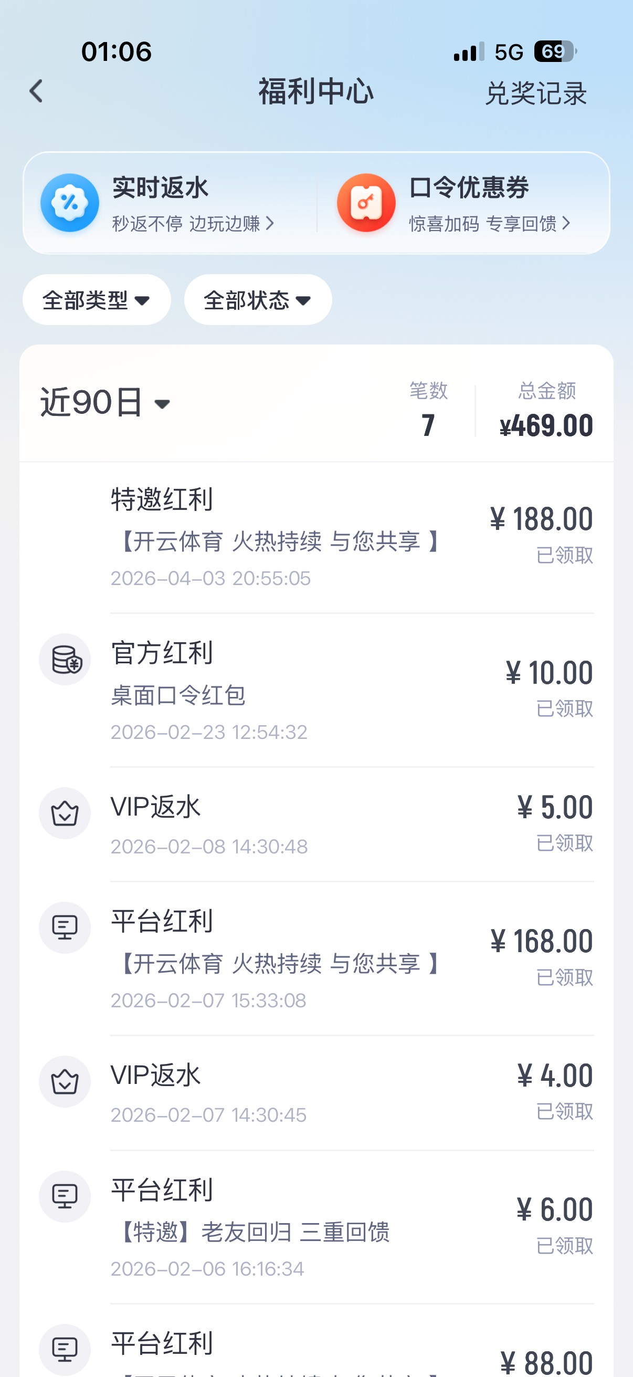Expand the 近90日 date range selector
This screenshot has width=633, height=1377.
106,403
